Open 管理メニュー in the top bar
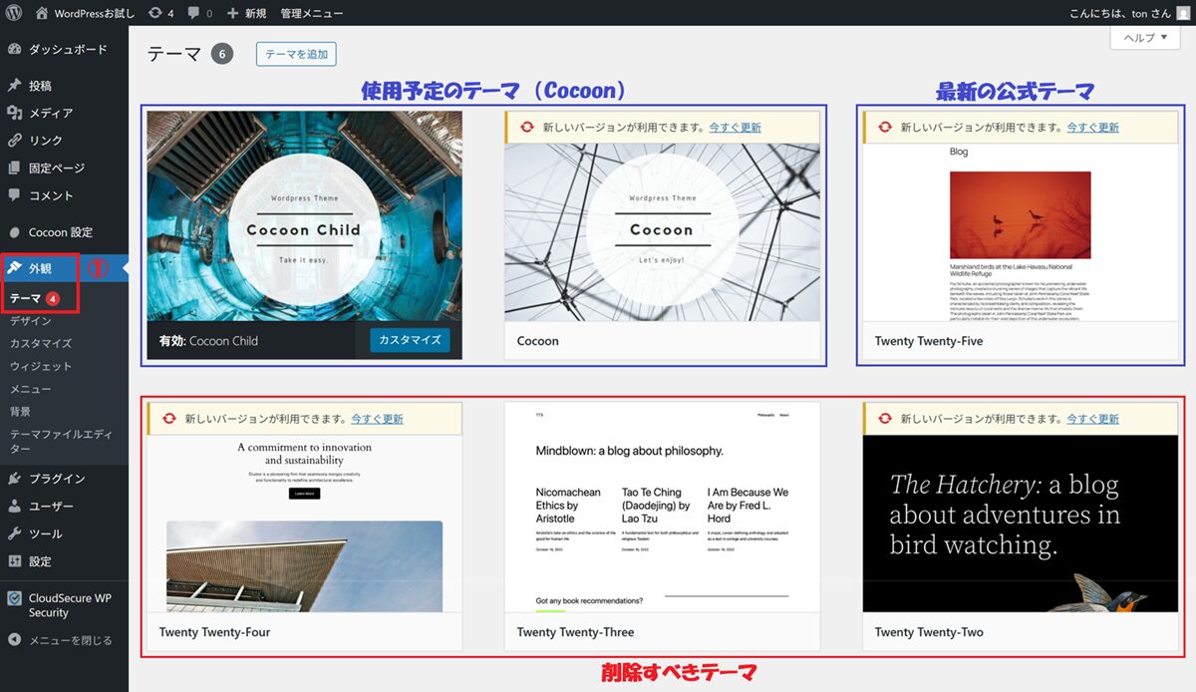This screenshot has width=1196, height=692. point(312,13)
